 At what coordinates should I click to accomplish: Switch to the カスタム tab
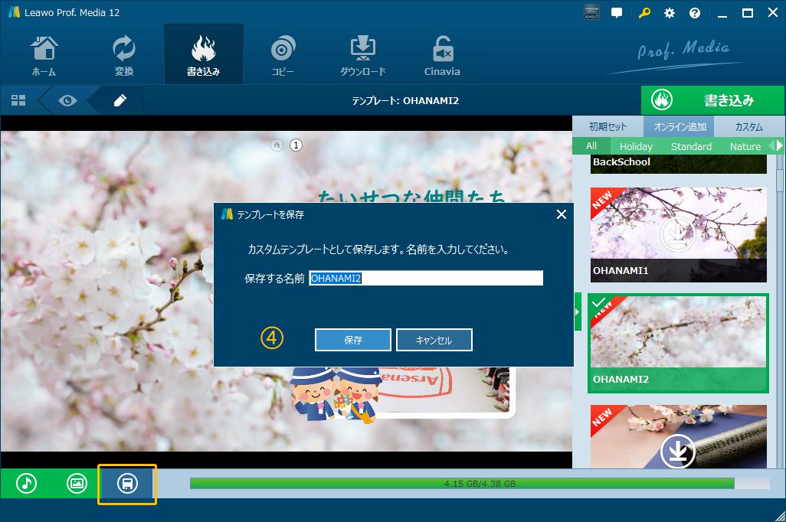pos(749,127)
